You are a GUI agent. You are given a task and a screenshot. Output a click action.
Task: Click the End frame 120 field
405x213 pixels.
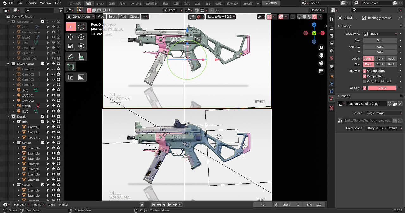tap(314, 204)
